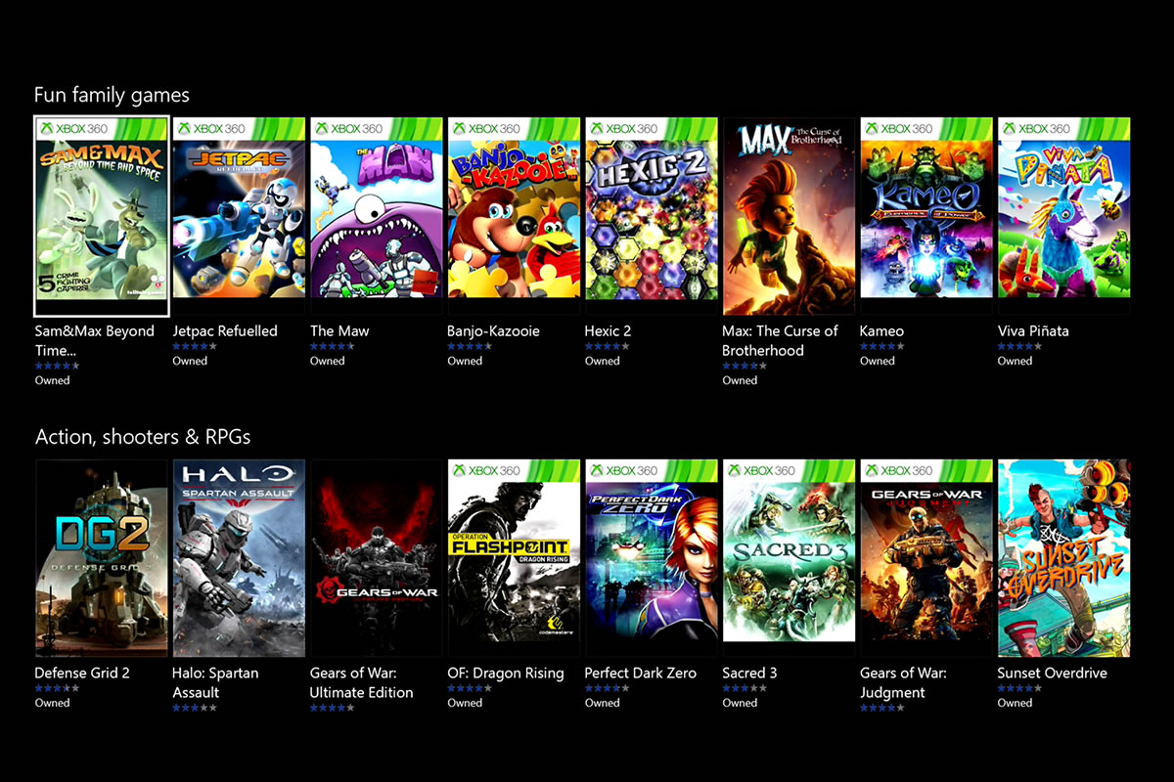Click the "Kameo" title text
The image size is (1174, 782).
pyautogui.click(x=881, y=330)
